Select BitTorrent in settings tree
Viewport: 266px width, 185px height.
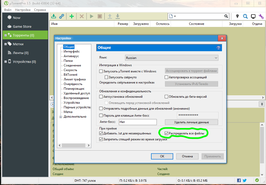[x=70, y=75]
